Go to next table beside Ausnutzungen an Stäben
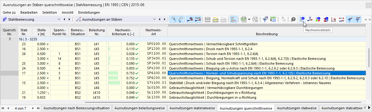This screenshot has height=112, width=372. pos(165,19)
